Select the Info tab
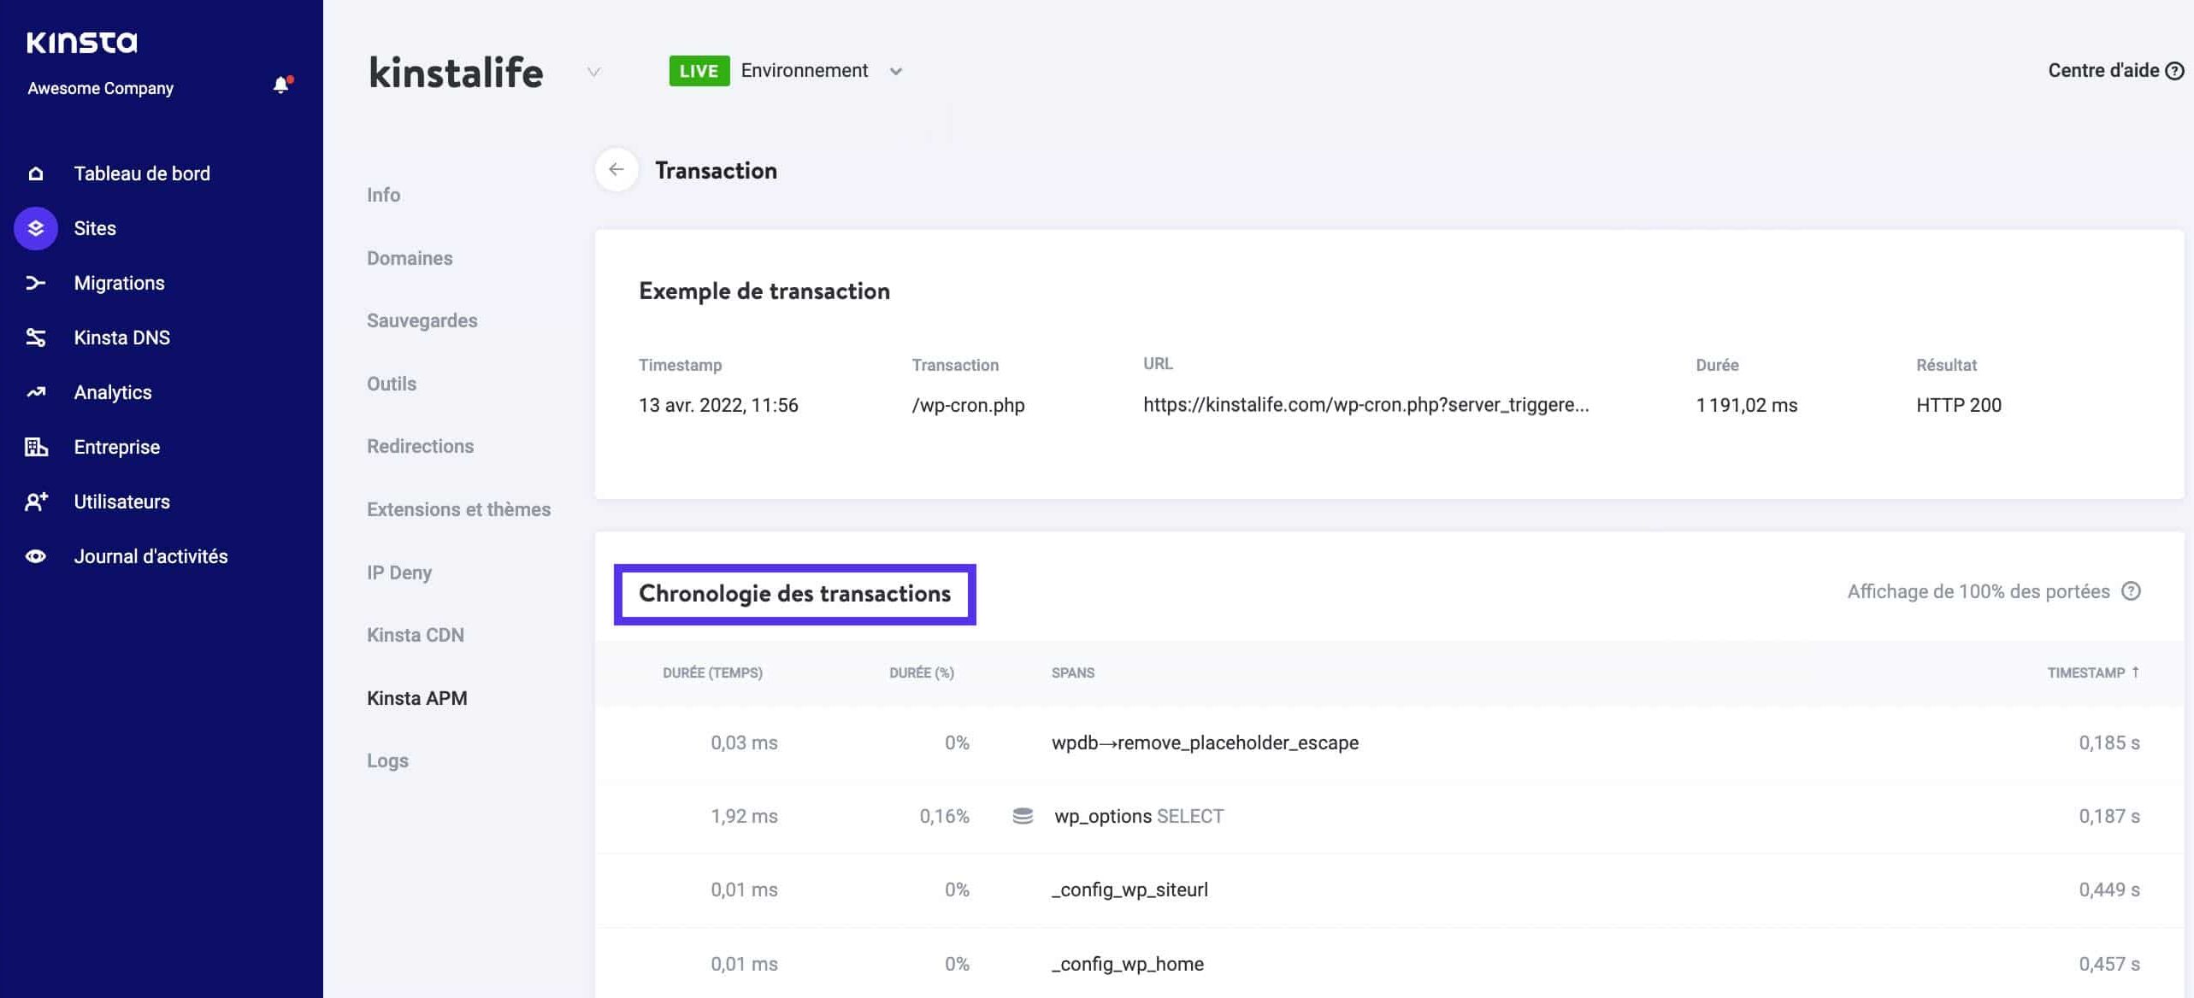 coord(383,195)
